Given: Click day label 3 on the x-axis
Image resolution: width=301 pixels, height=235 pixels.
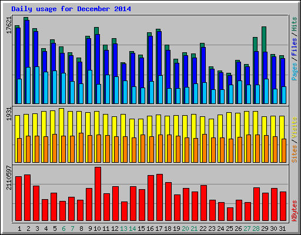Looking at the screenshot, I should tap(37, 229).
